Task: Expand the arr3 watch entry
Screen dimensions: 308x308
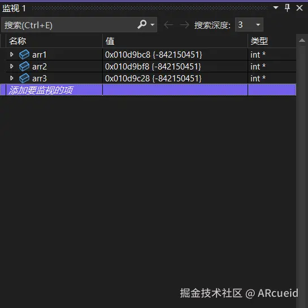Action: (12, 78)
